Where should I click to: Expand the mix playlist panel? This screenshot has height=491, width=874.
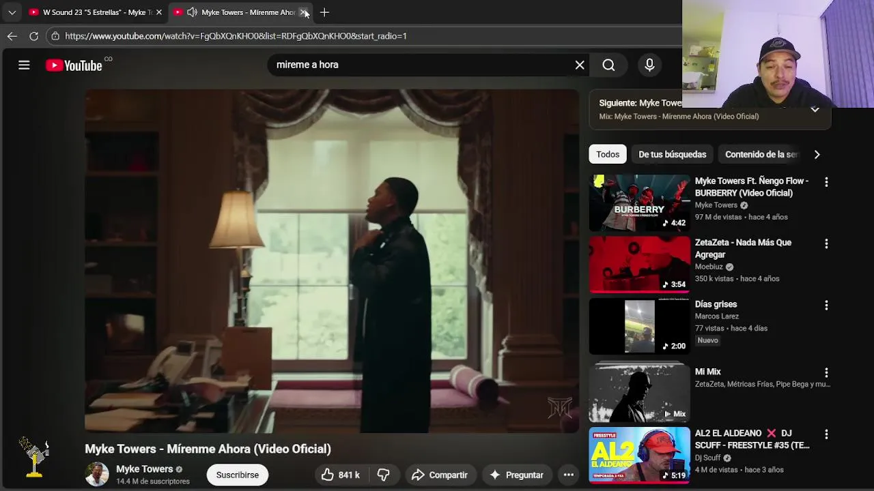pos(815,109)
